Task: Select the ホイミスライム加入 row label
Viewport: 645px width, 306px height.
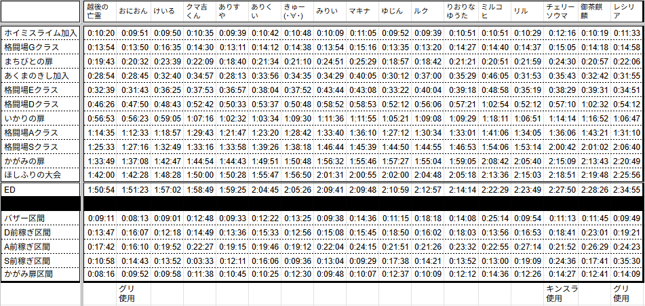Action: click(41, 33)
